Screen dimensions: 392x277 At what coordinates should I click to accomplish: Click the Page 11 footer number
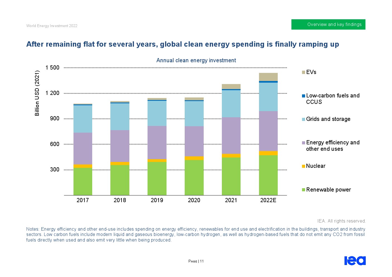[196, 261]
